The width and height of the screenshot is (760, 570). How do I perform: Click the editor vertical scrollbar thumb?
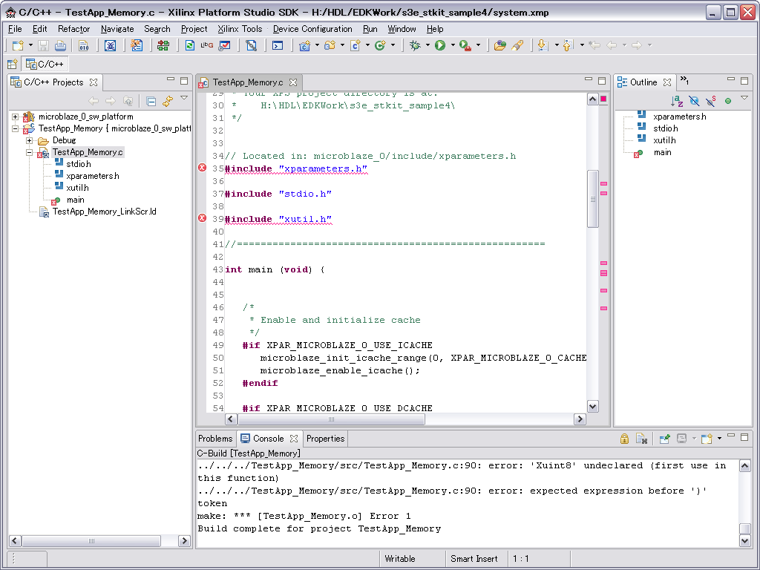(593, 199)
